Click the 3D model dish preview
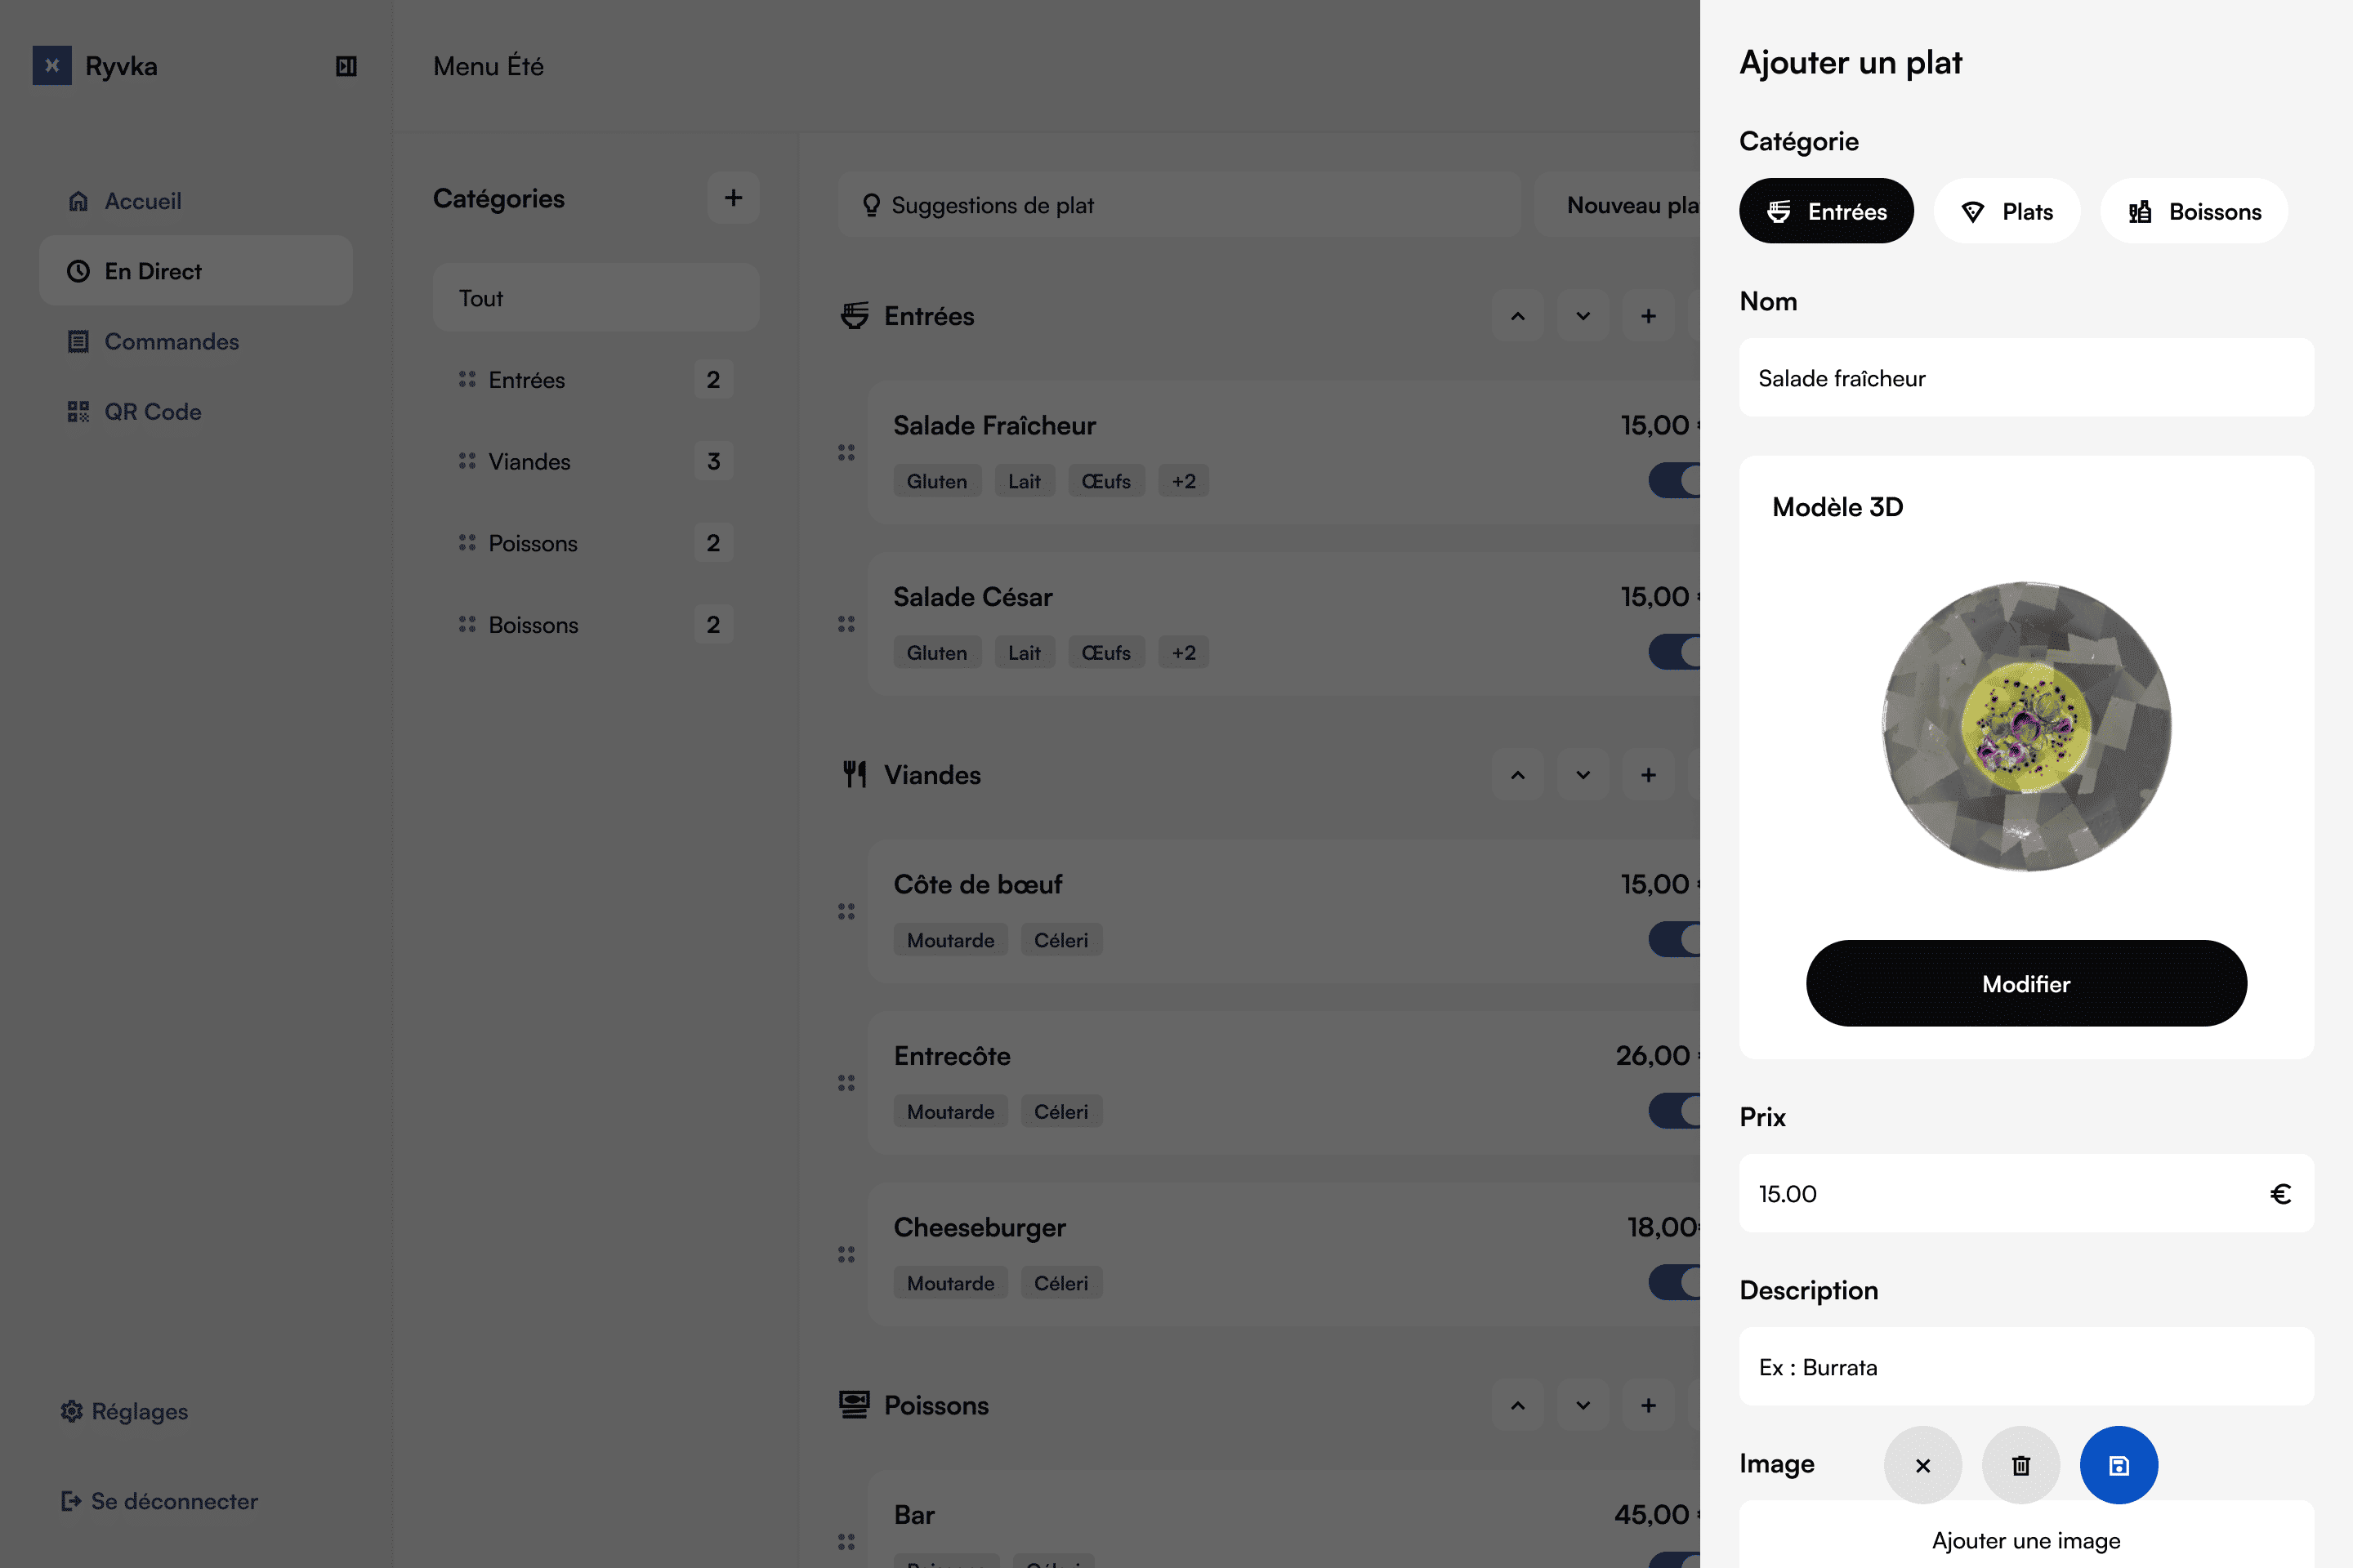Image resolution: width=2353 pixels, height=1568 pixels. 2026,726
